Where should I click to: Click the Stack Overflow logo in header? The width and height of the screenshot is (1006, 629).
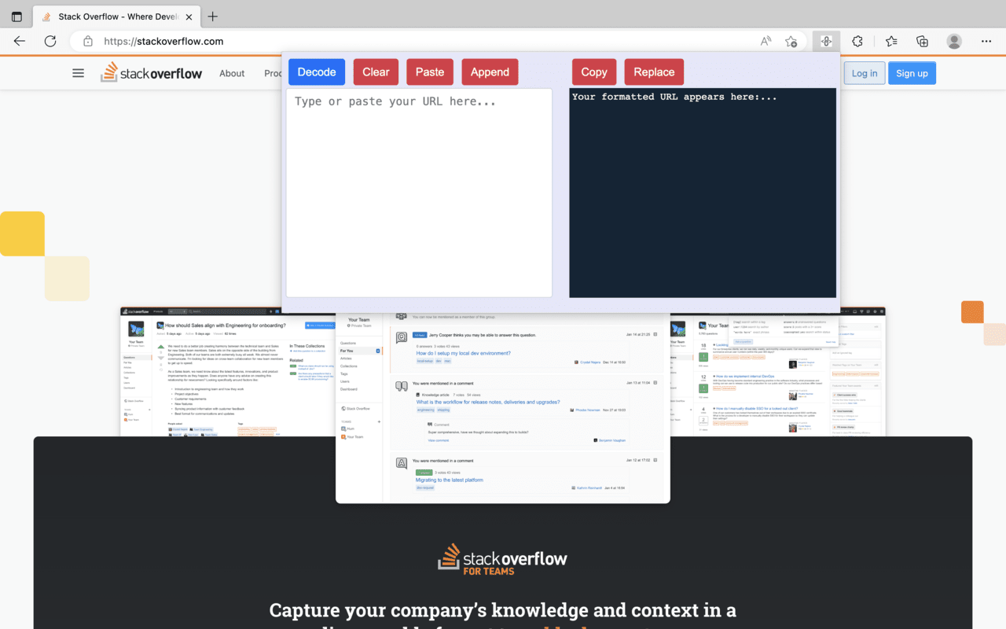(x=152, y=72)
